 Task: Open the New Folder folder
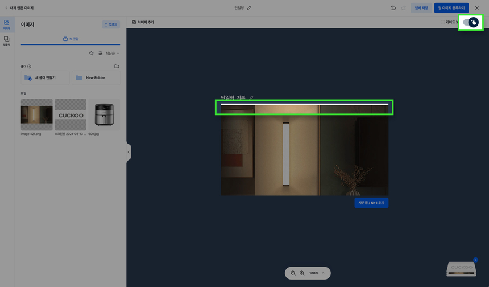tap(96, 78)
